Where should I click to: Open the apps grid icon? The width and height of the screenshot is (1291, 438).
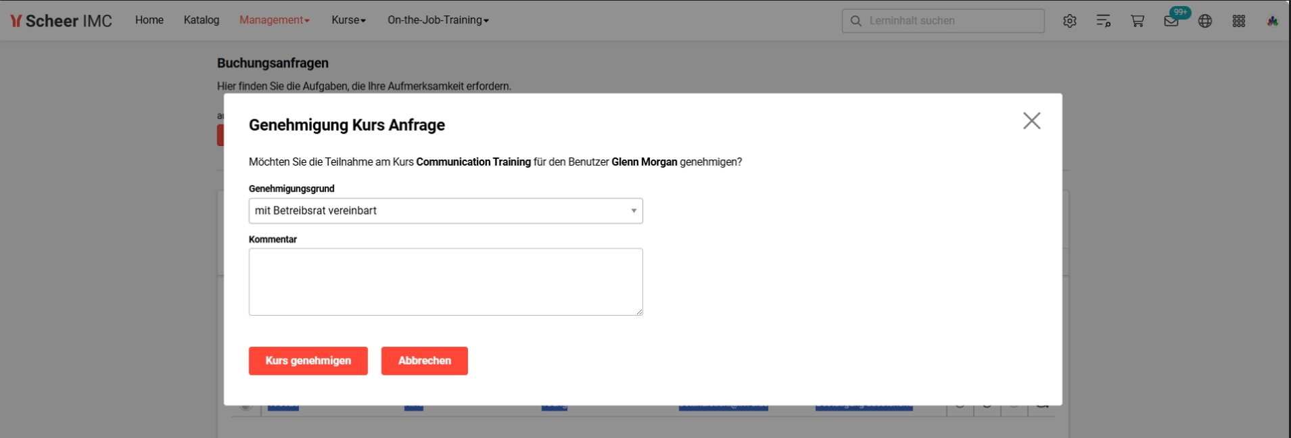(1239, 21)
